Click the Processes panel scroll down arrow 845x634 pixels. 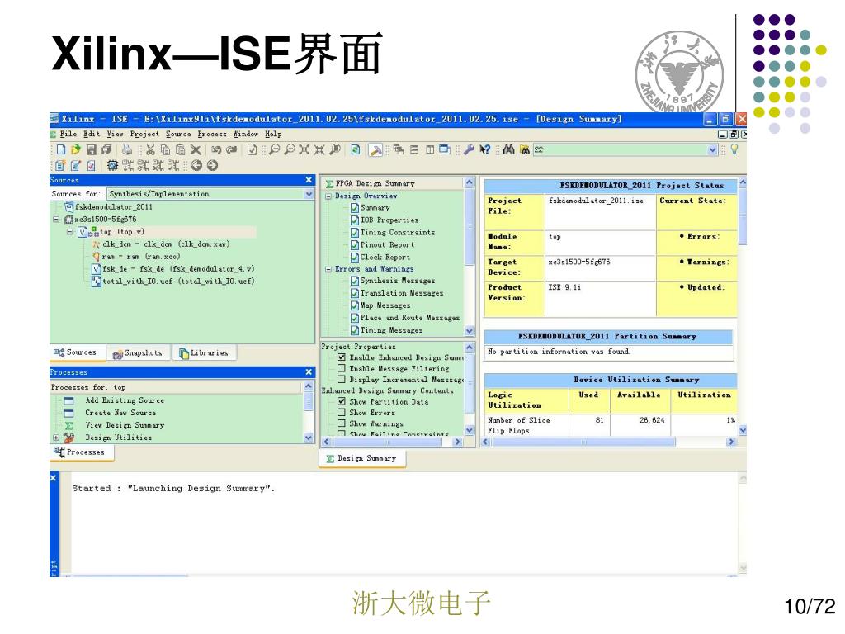pyautogui.click(x=309, y=438)
